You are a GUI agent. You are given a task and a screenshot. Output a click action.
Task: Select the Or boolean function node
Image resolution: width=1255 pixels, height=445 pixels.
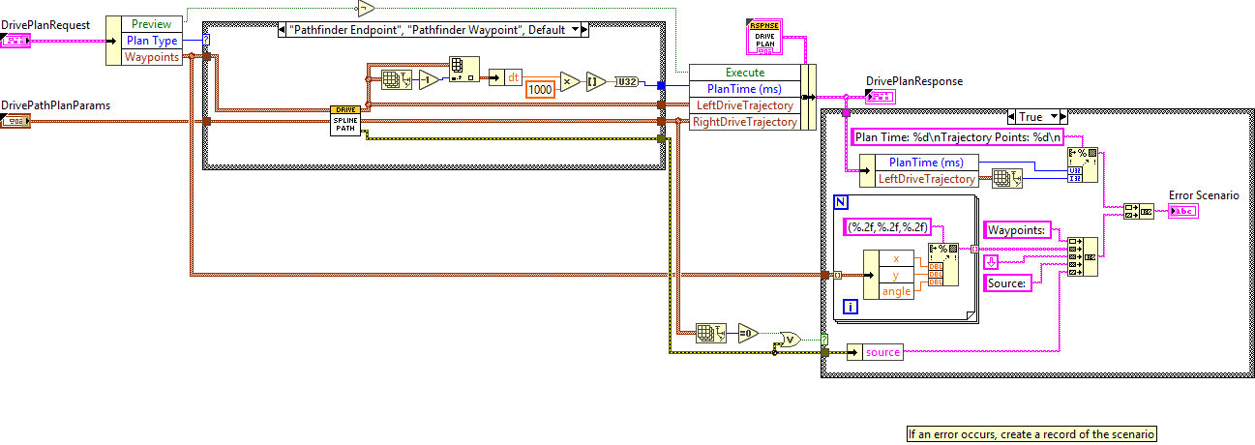click(790, 338)
